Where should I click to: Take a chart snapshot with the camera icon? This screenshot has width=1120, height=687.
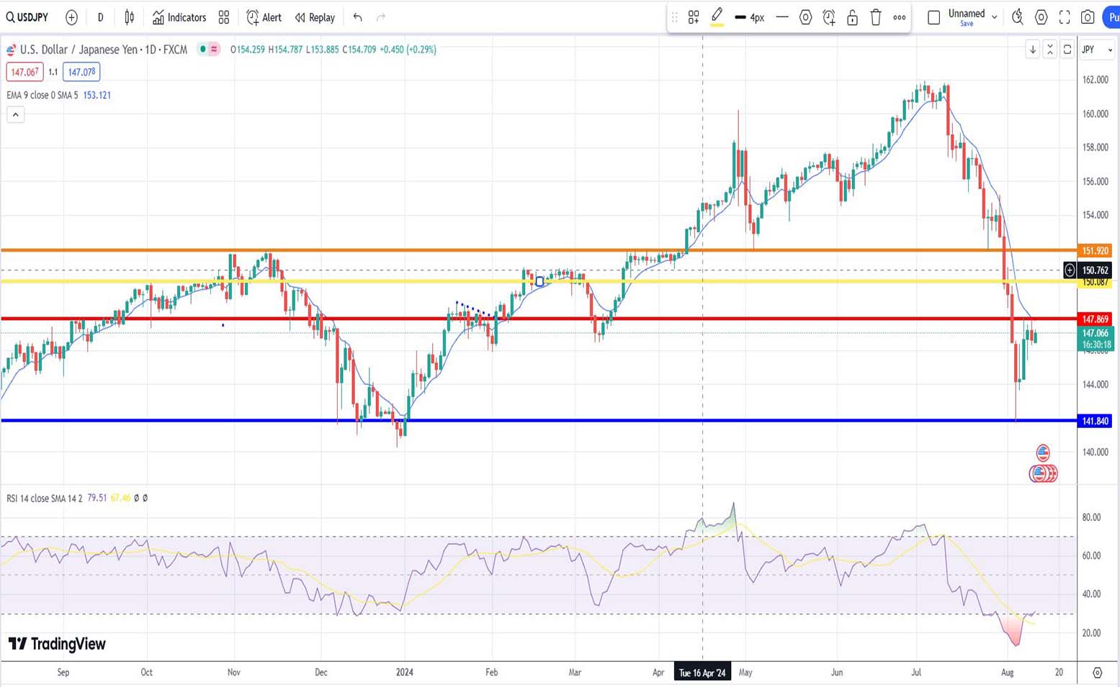(x=1088, y=17)
